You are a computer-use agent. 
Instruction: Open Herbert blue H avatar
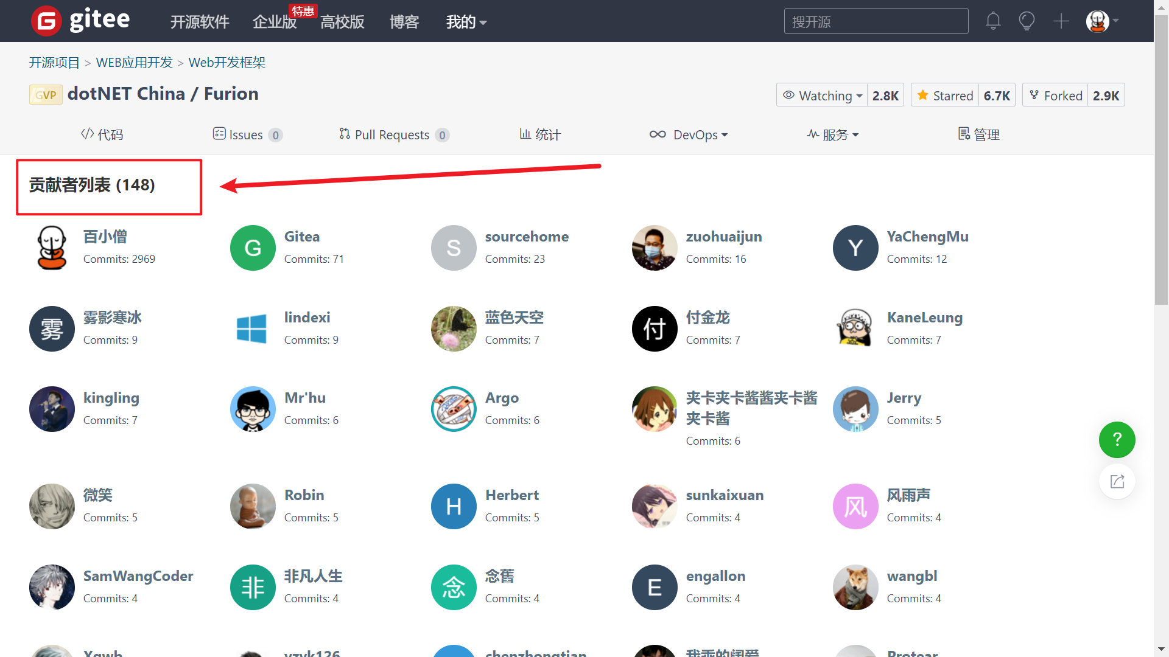coord(454,506)
